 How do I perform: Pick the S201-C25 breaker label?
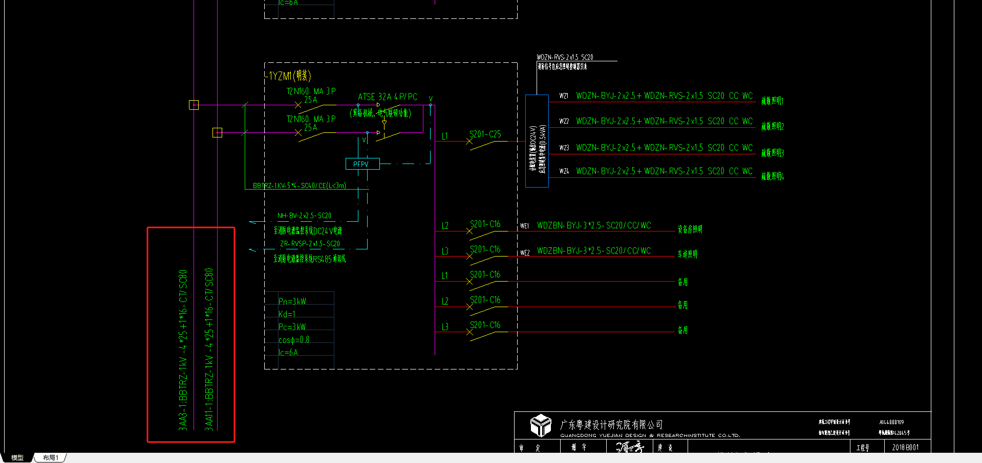(x=485, y=134)
